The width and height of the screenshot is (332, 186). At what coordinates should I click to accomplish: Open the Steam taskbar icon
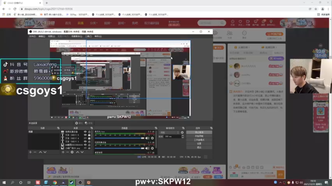point(71,182)
